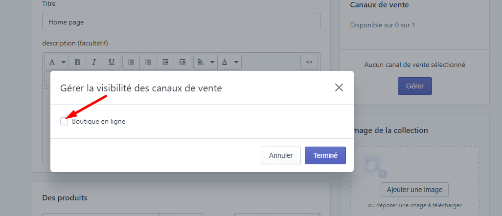Expand the text alignment dropdown
Image resolution: width=502 pixels, height=216 pixels.
205,62
